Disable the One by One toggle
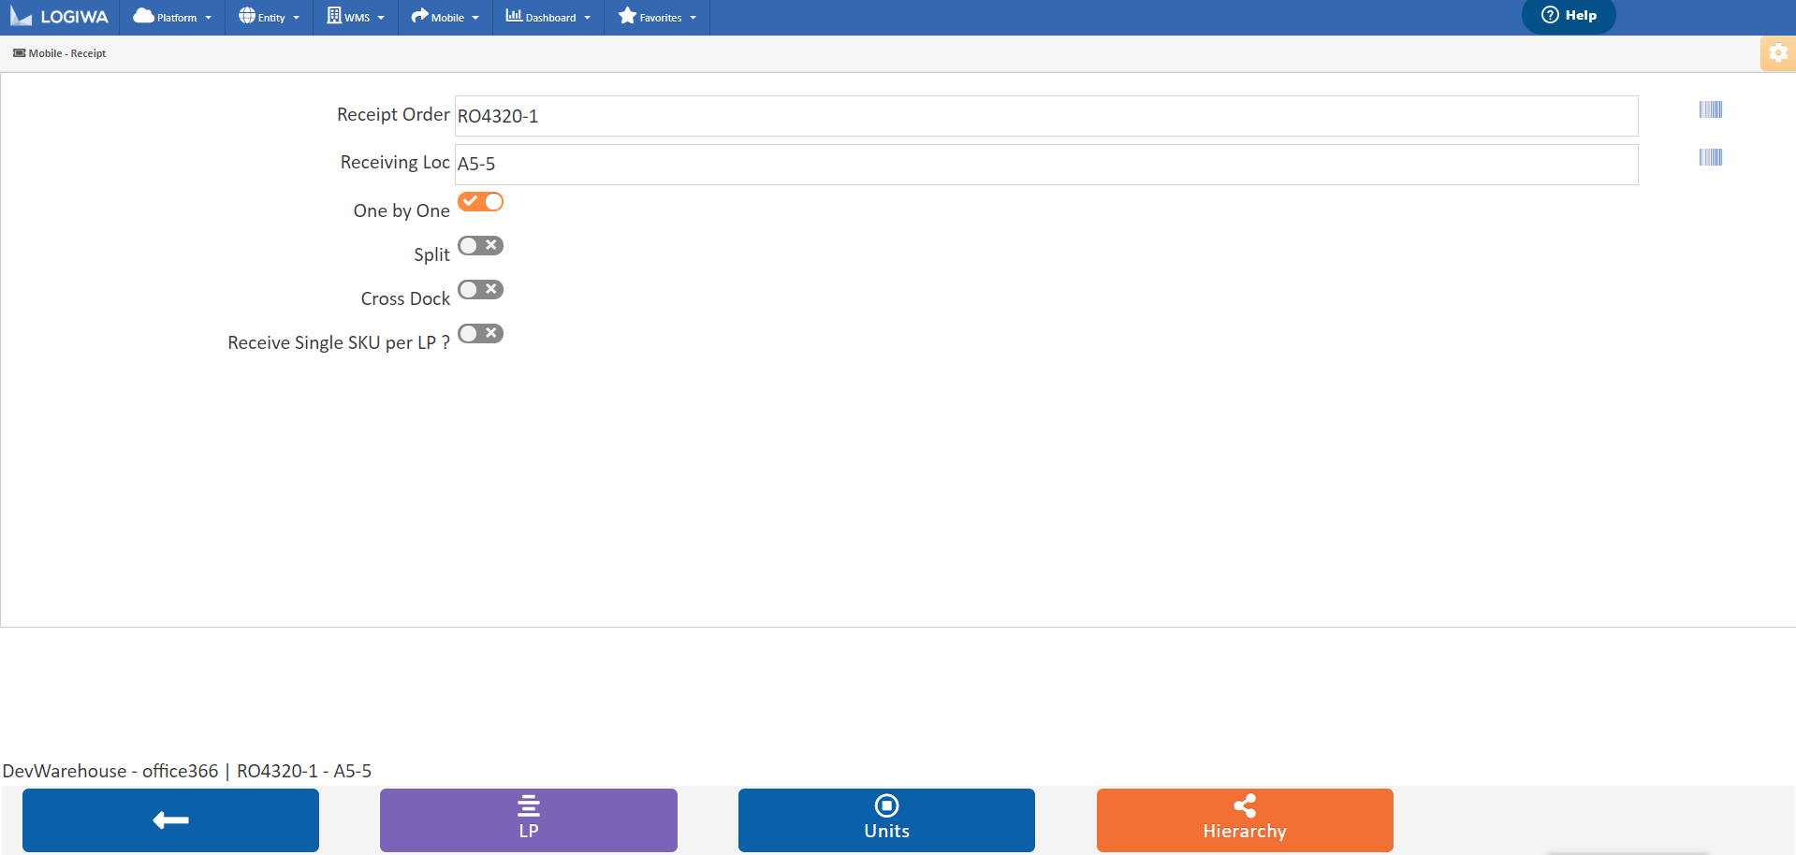The width and height of the screenshot is (1796, 855). point(480,201)
